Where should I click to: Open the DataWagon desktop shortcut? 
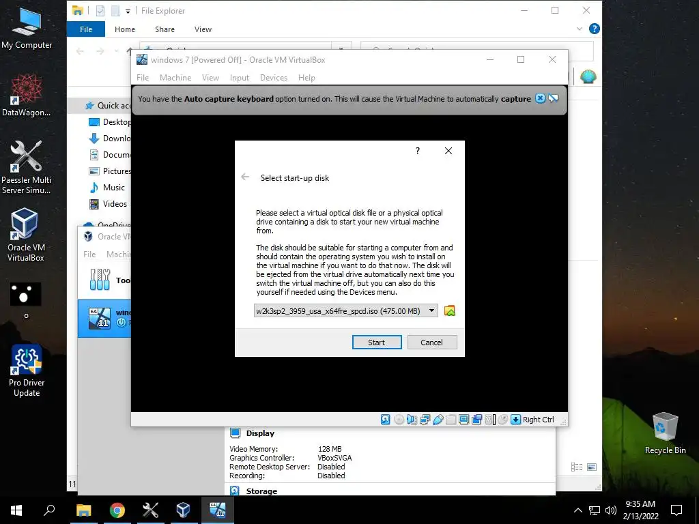27,95
